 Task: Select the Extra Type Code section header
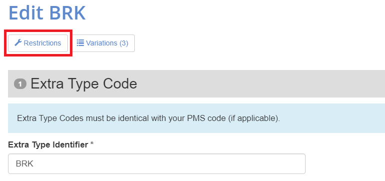coord(196,83)
